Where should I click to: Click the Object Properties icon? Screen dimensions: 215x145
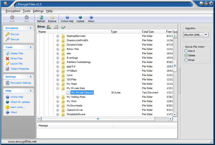pos(7,69)
